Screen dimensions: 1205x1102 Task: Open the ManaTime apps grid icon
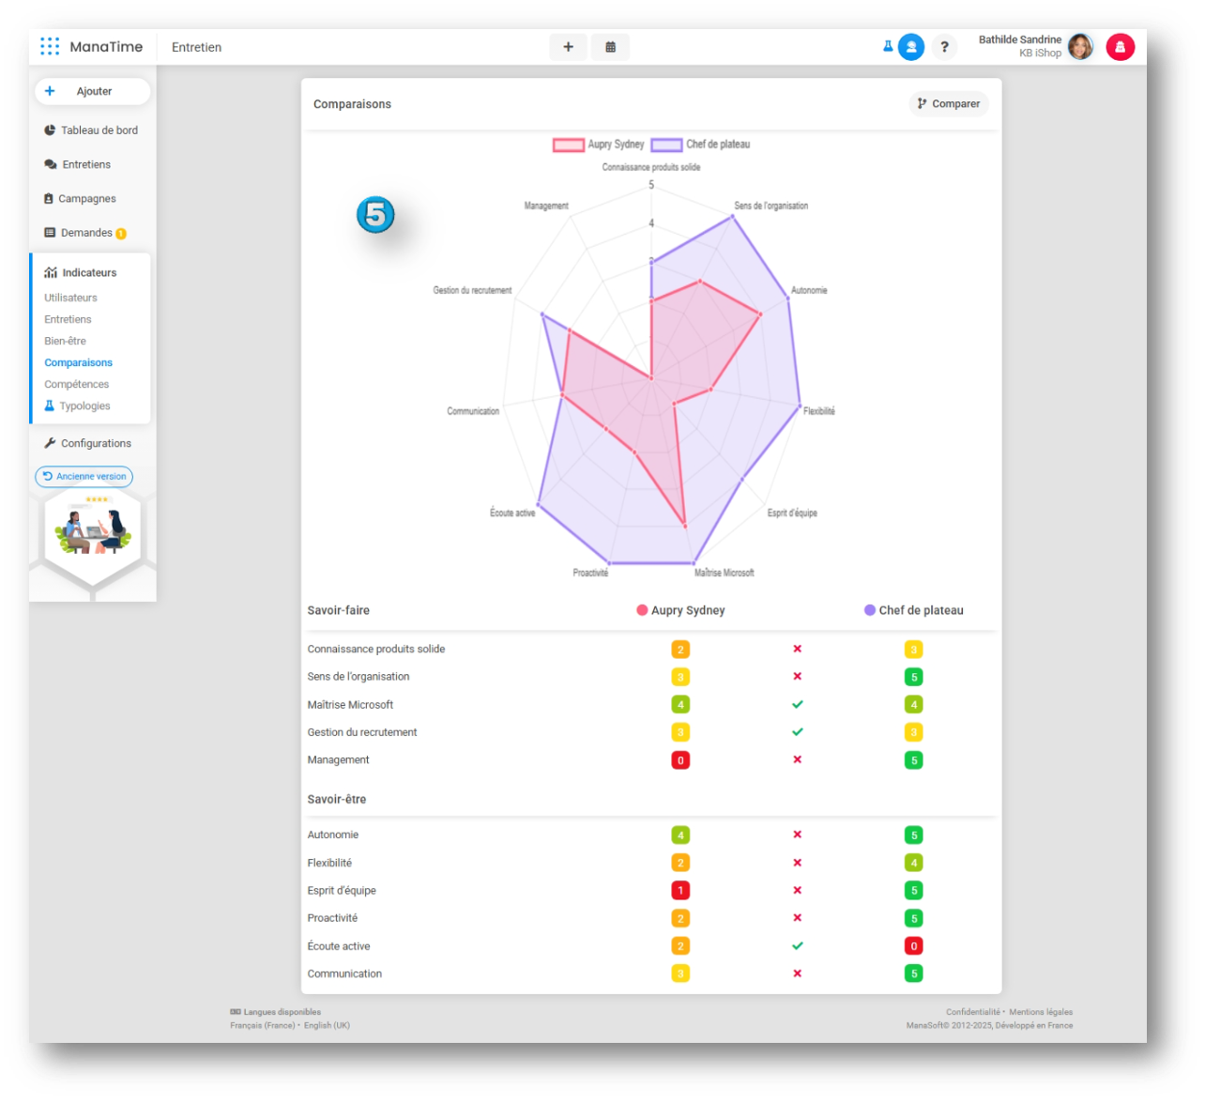(50, 46)
